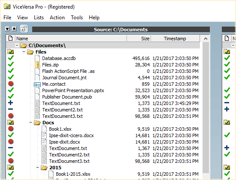
Task: Click the Source: C:\Documents header bar
Action: click(x=121, y=30)
